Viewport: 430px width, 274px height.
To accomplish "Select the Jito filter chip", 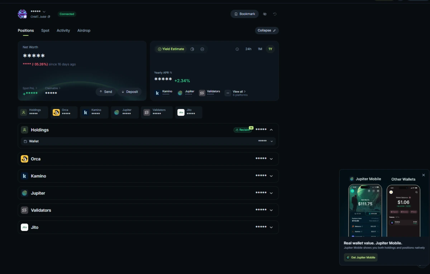I will point(189,112).
